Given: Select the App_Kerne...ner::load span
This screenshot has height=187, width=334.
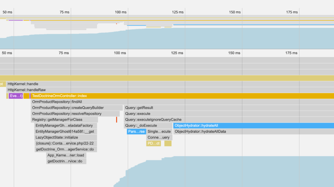Looking at the screenshot, I should 66,155.
